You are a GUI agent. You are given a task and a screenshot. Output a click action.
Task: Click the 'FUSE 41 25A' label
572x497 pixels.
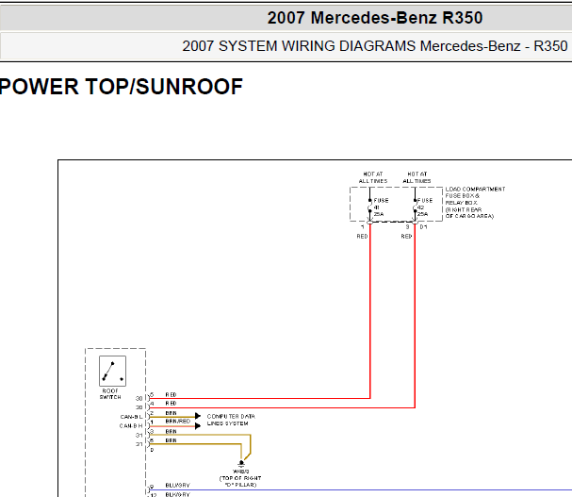[x=381, y=207]
